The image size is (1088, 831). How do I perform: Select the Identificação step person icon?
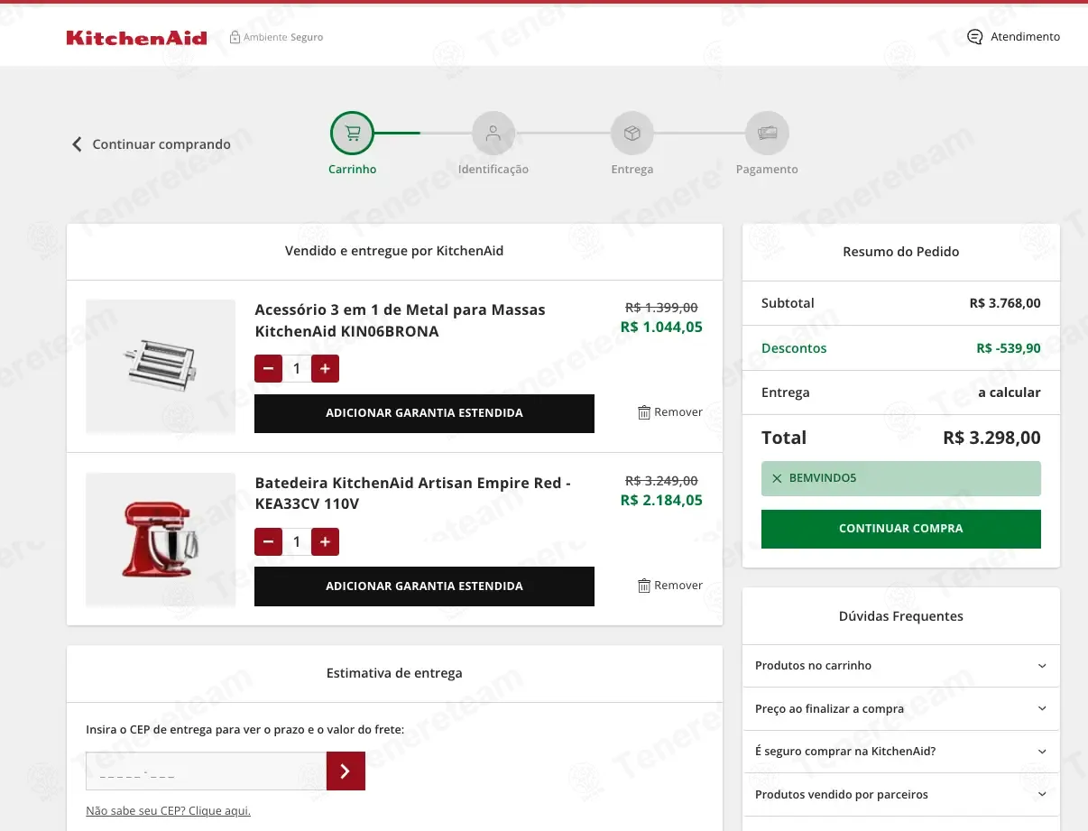pos(493,134)
